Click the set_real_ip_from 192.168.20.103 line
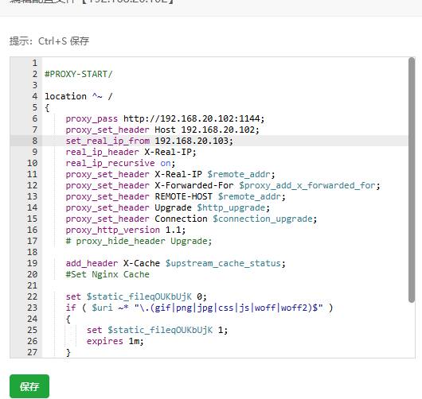Screen dimensions: 422x399 (150, 141)
